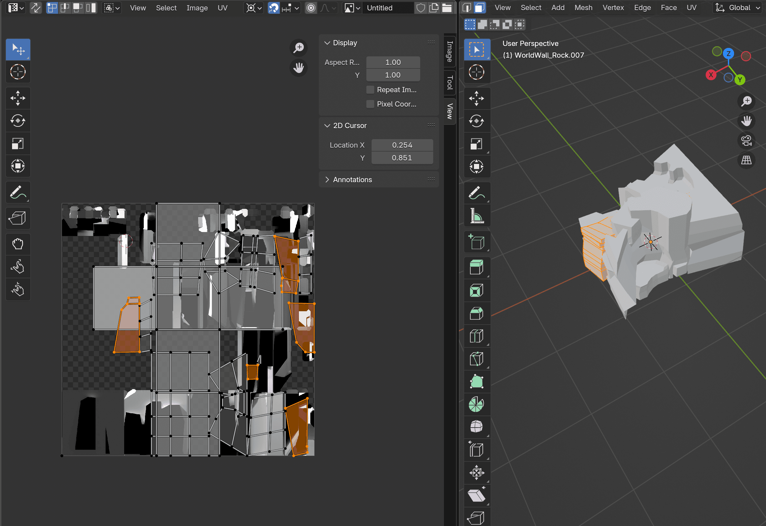
Task: Open the Mesh menu in 3D viewport
Action: point(583,8)
